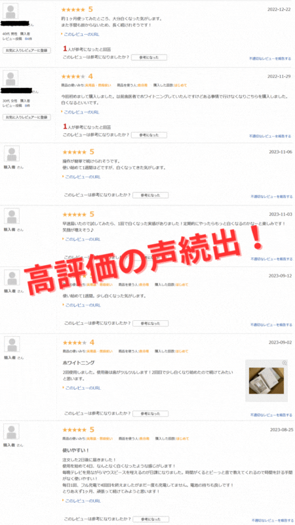The image size is (295, 525).
Task: Open このレビューのURL link of 2023-11-03 review
Action: [x=83, y=239]
